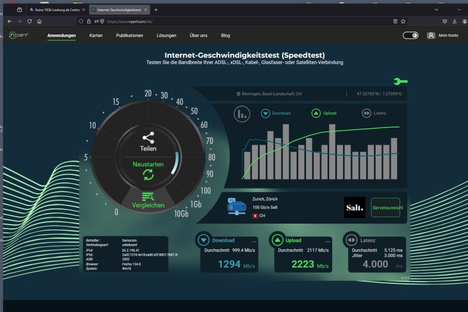
Task: Click the Salt provider logo
Action: tap(354, 208)
